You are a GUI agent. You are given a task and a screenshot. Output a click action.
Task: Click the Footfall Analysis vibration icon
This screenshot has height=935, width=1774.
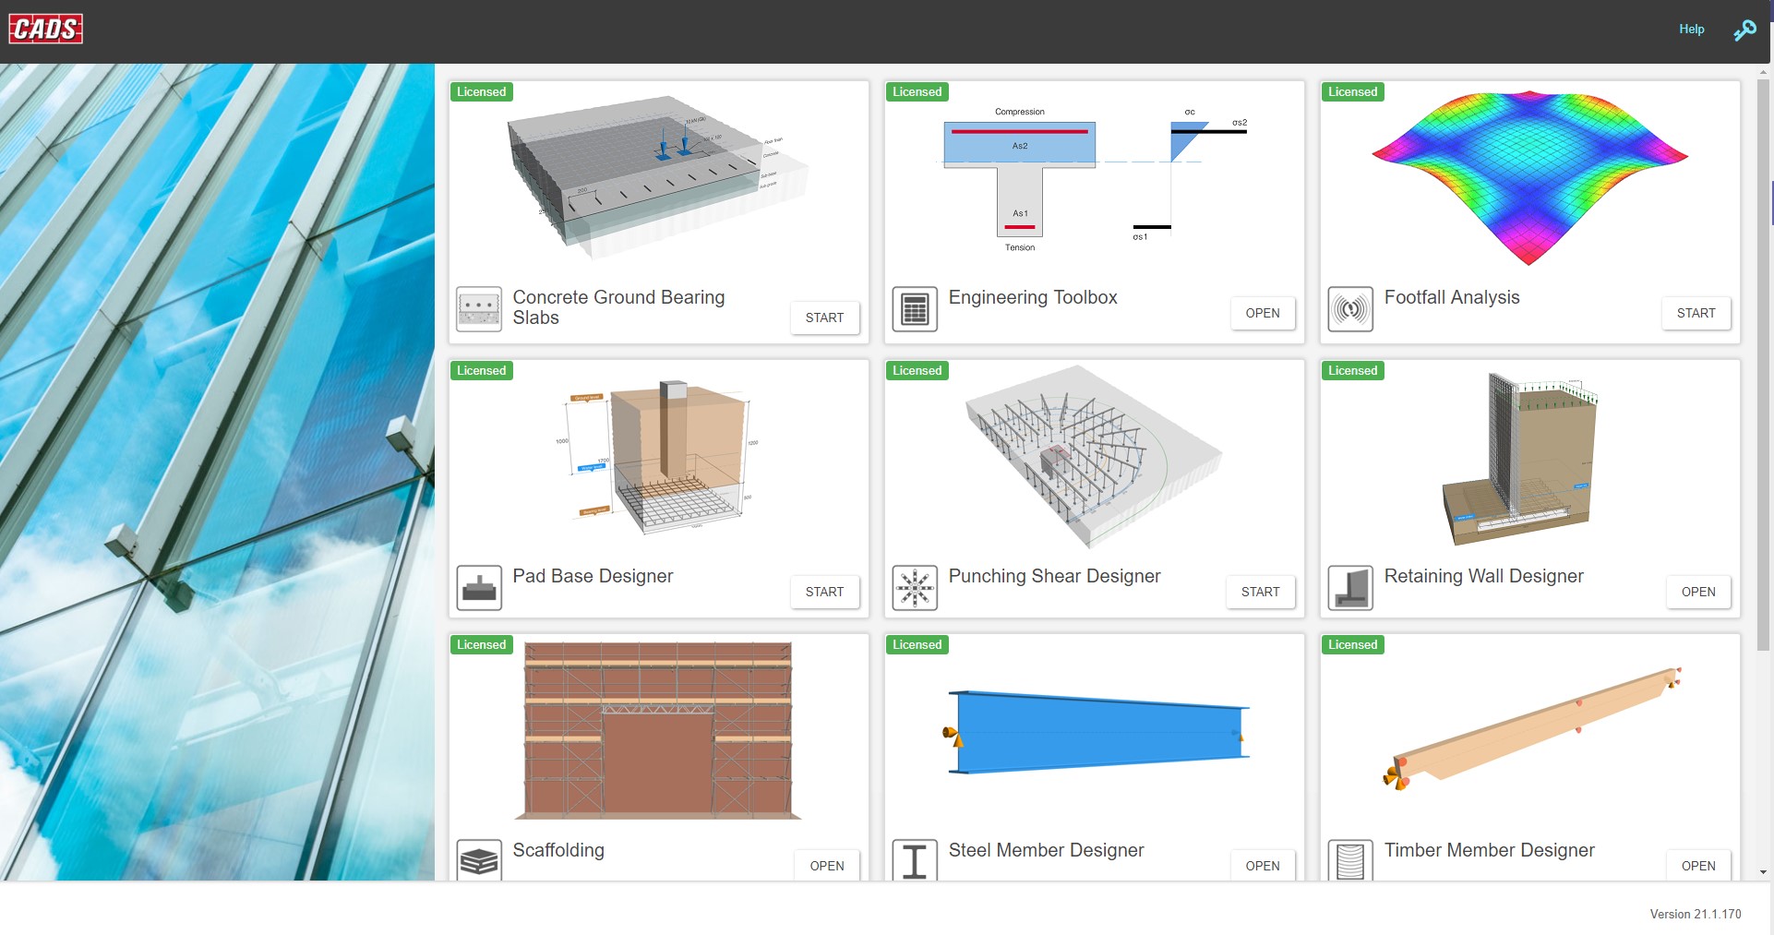click(x=1350, y=308)
